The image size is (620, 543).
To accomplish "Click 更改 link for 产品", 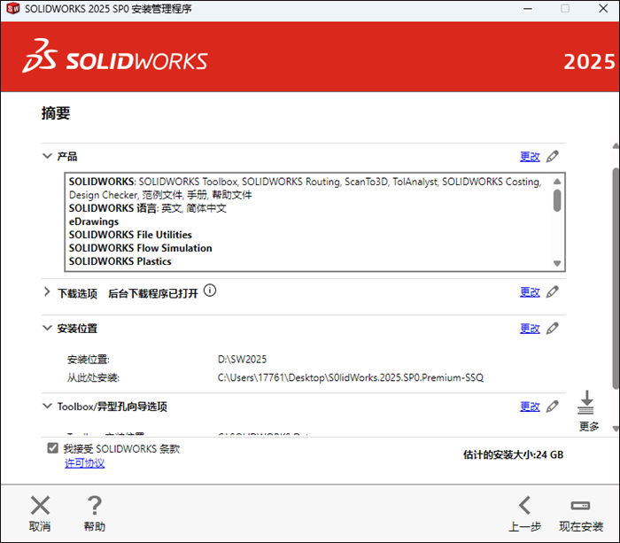I will pos(530,157).
